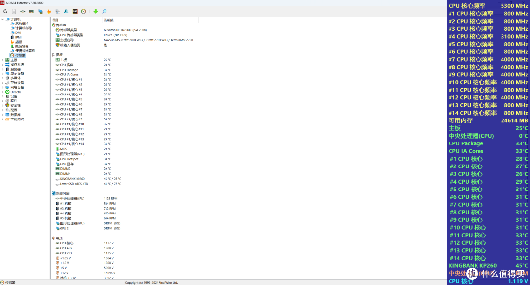
Task: Open the Report page icon in toolbar
Action: [14, 11]
